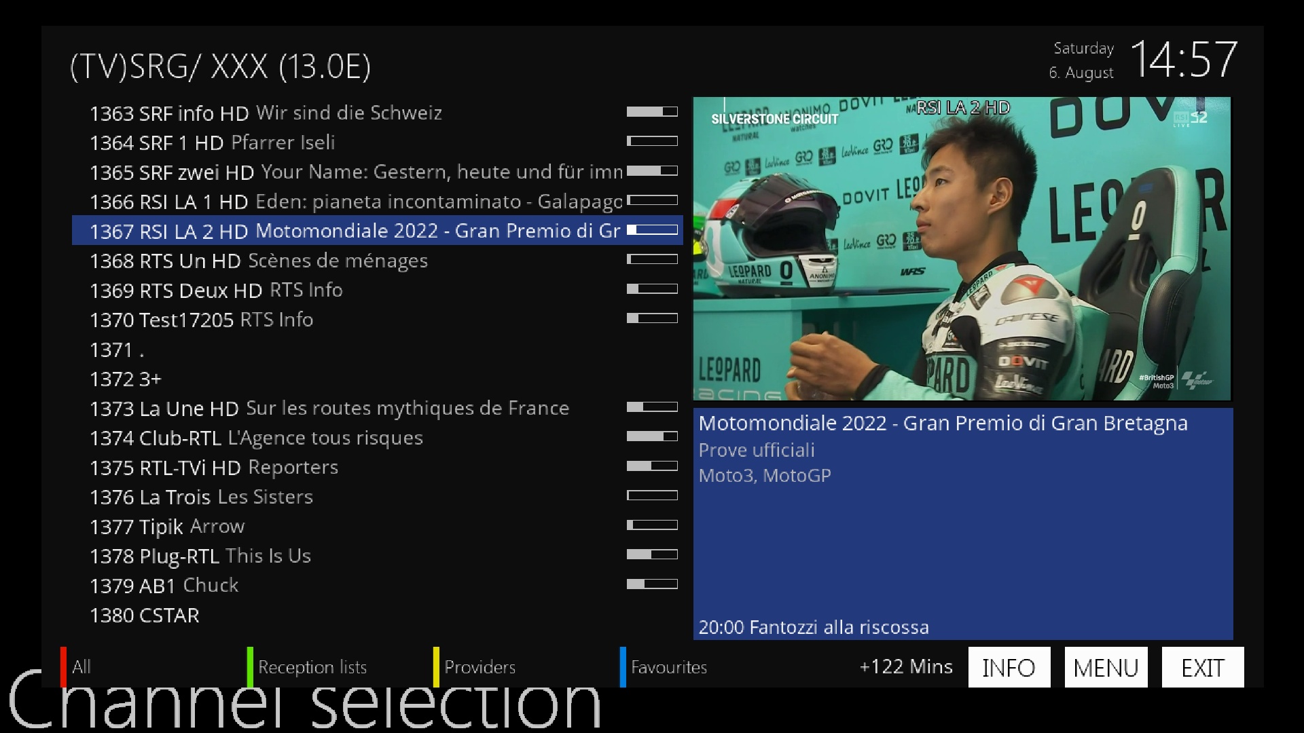Click the MENU button
The height and width of the screenshot is (733, 1304).
(1106, 667)
